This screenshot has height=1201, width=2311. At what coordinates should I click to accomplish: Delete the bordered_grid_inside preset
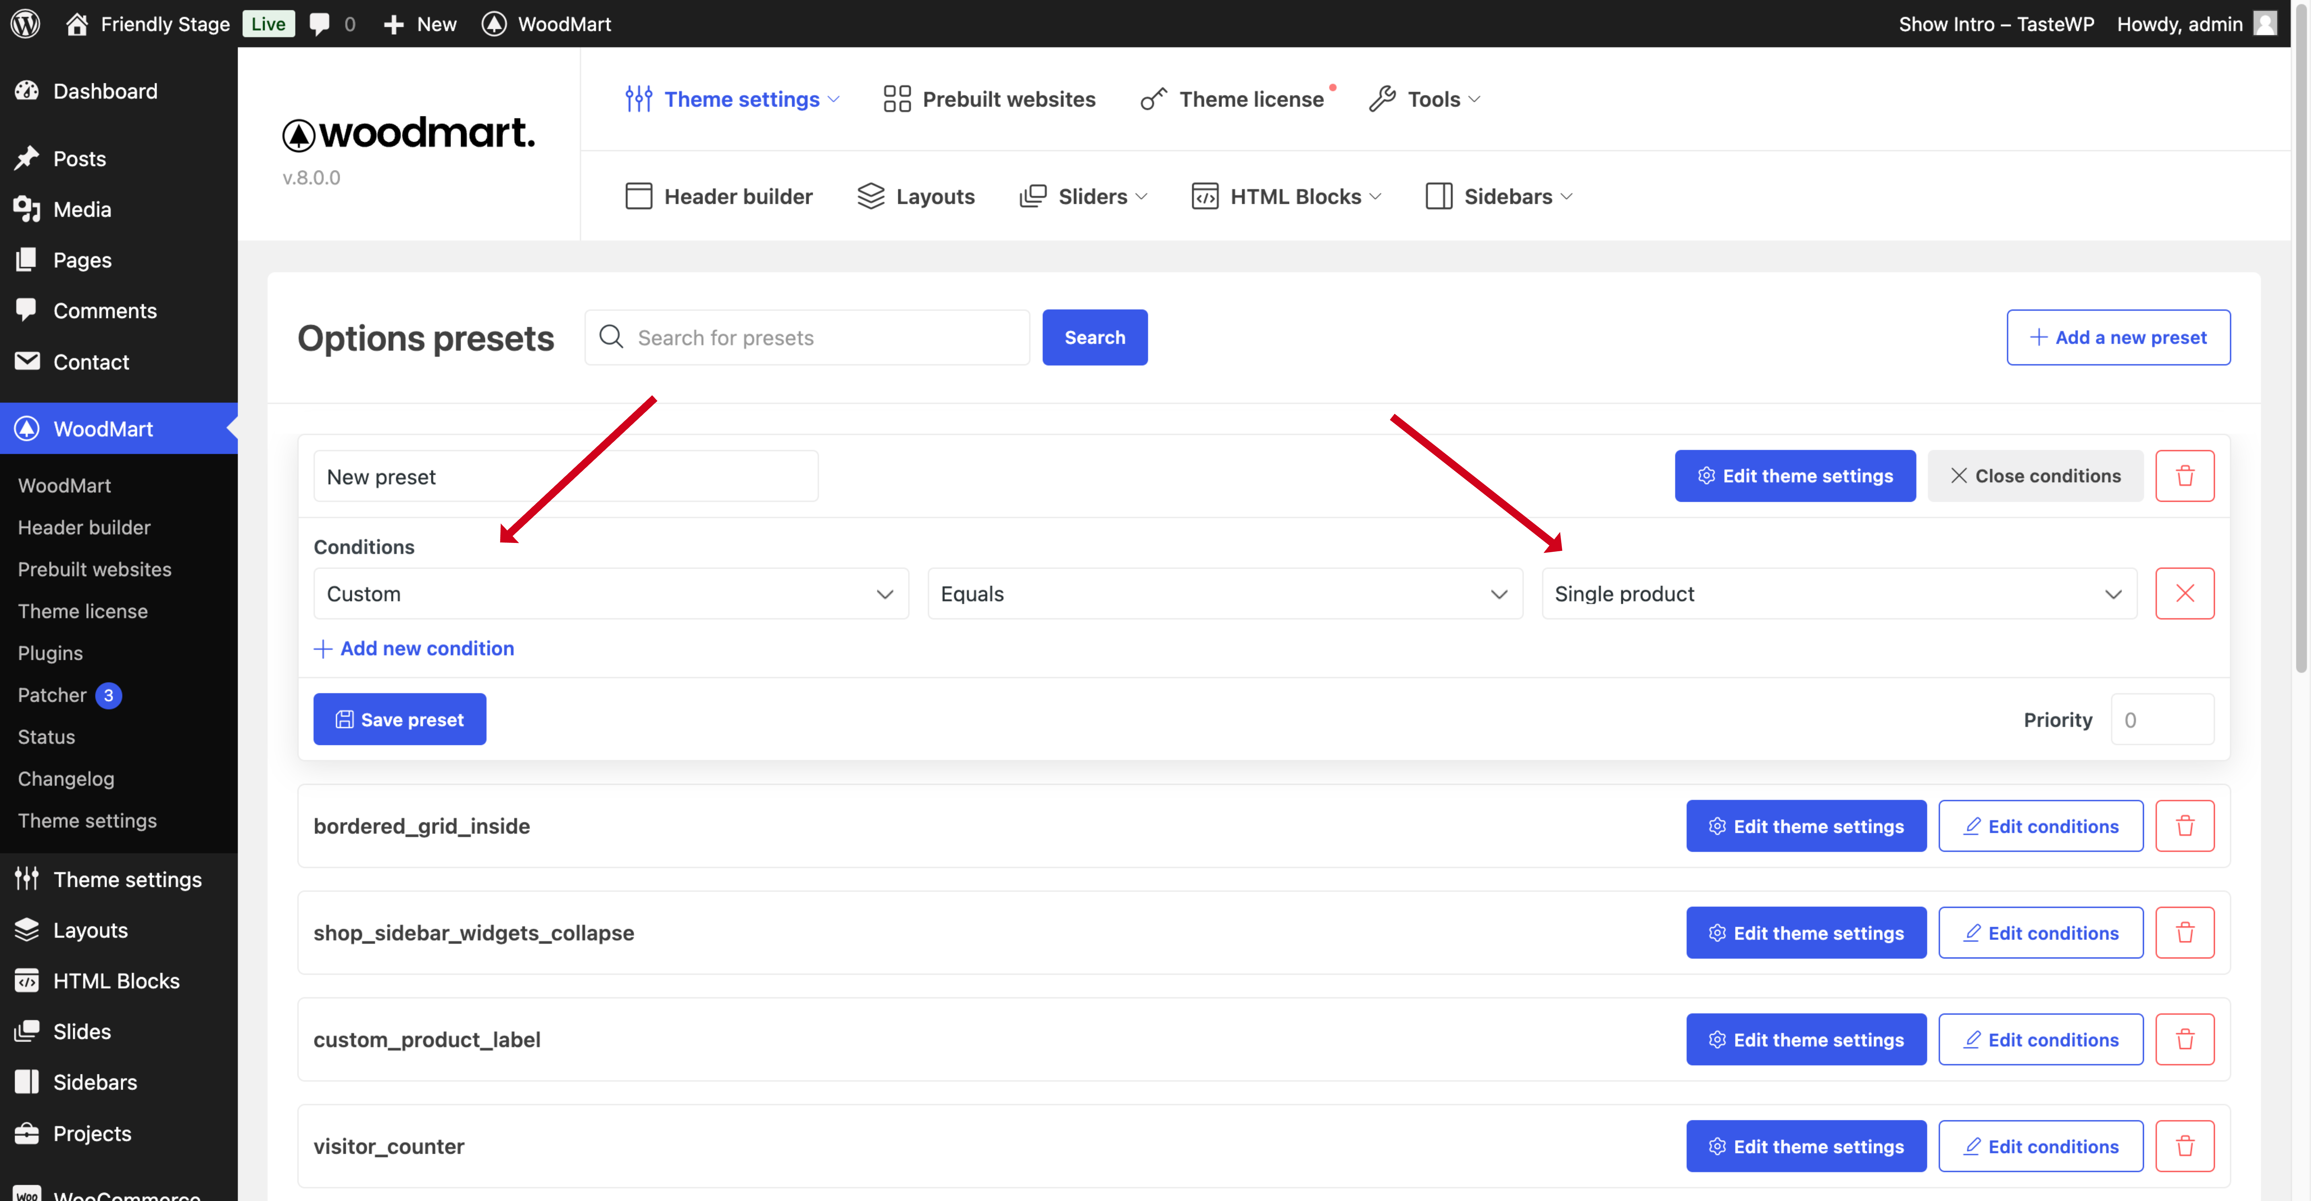point(2184,826)
